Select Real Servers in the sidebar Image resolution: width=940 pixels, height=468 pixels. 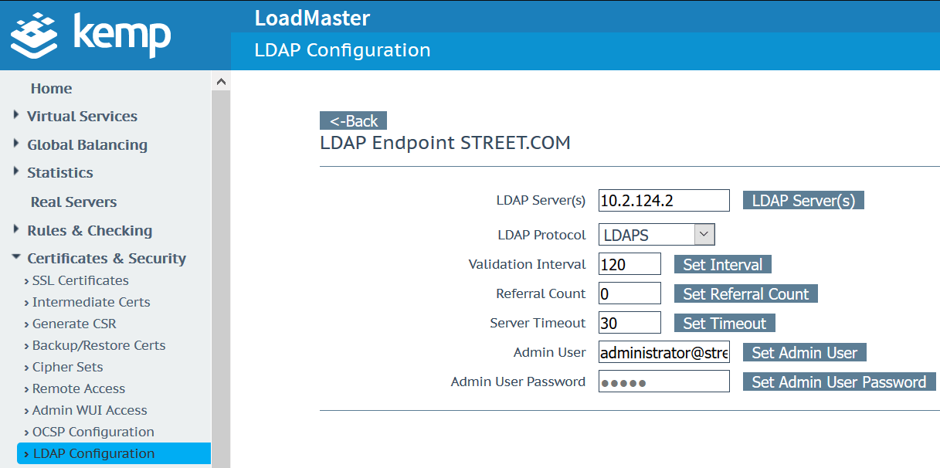[72, 202]
